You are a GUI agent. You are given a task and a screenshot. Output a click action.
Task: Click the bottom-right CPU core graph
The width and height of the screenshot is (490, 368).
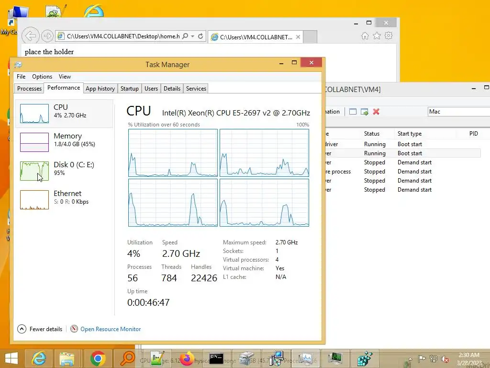click(264, 203)
